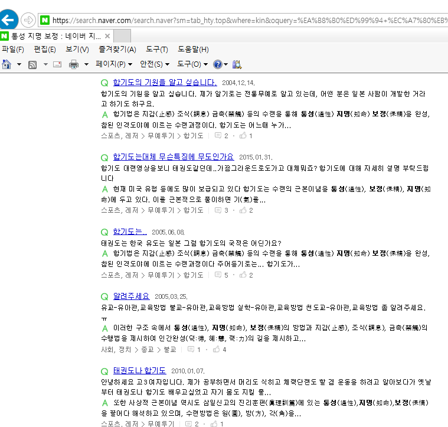Click the date text 2015.01.31.

click(x=256, y=157)
